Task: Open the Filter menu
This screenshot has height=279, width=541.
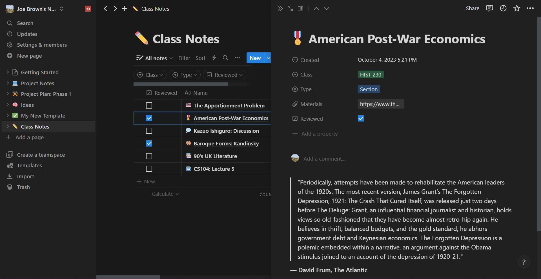Action: tap(184, 58)
